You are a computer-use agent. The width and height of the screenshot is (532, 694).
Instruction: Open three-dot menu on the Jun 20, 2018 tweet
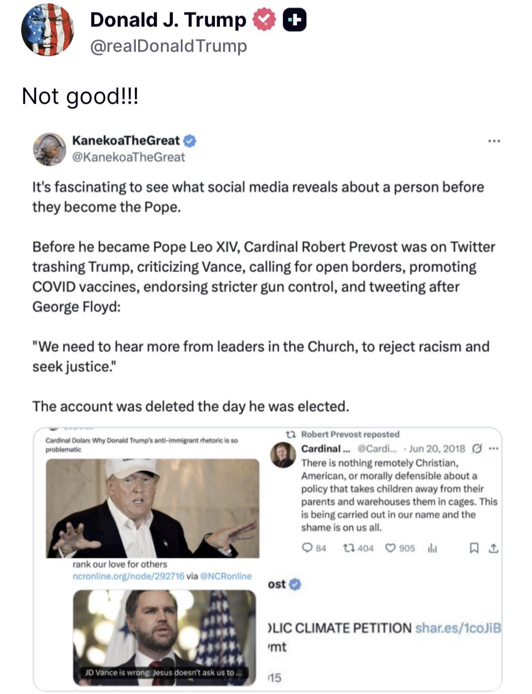click(x=494, y=449)
